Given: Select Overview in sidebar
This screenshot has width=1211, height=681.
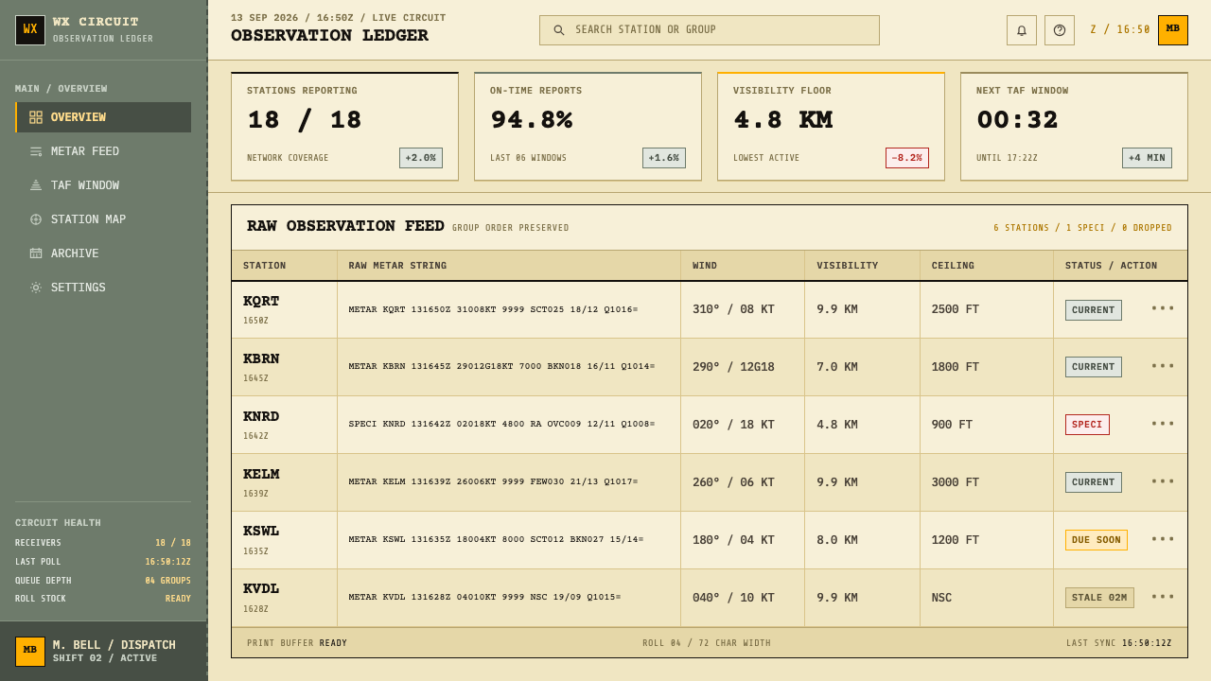Looking at the screenshot, I should pyautogui.click(x=103, y=117).
